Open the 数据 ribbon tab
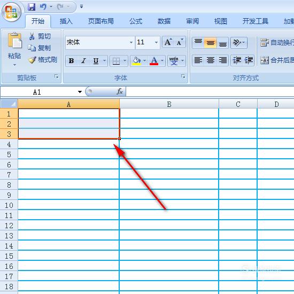The height and width of the screenshot is (294, 294). point(164,21)
